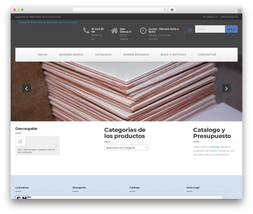The width and height of the screenshot is (253, 214).
Task: Click the clock opening hours icon
Action: 143,31
